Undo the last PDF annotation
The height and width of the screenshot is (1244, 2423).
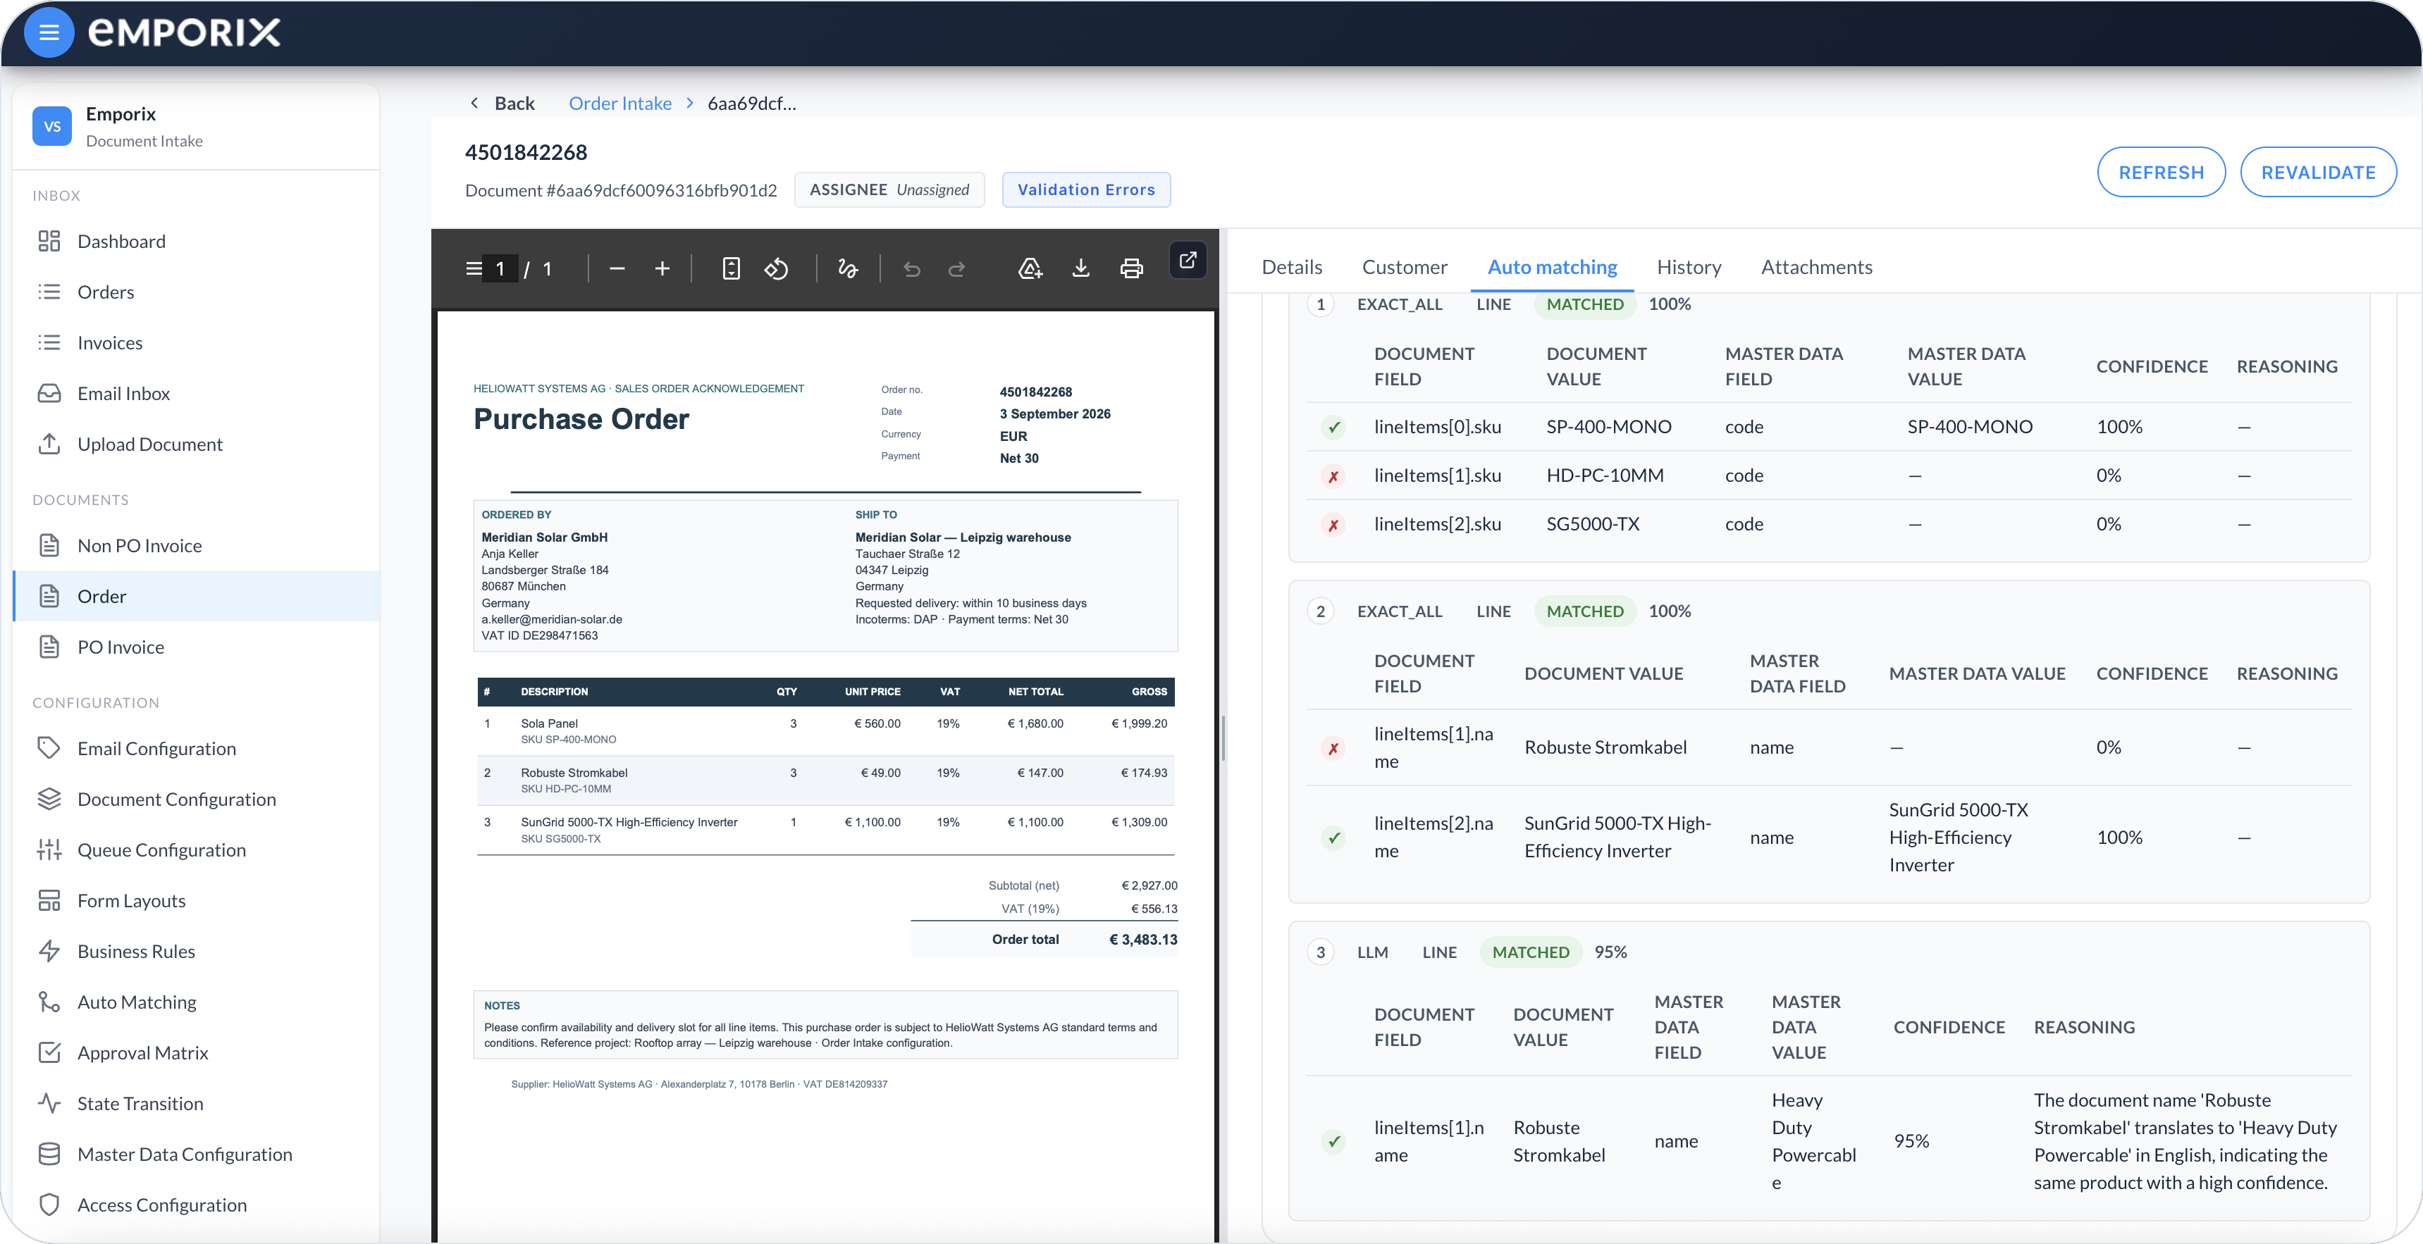(911, 269)
